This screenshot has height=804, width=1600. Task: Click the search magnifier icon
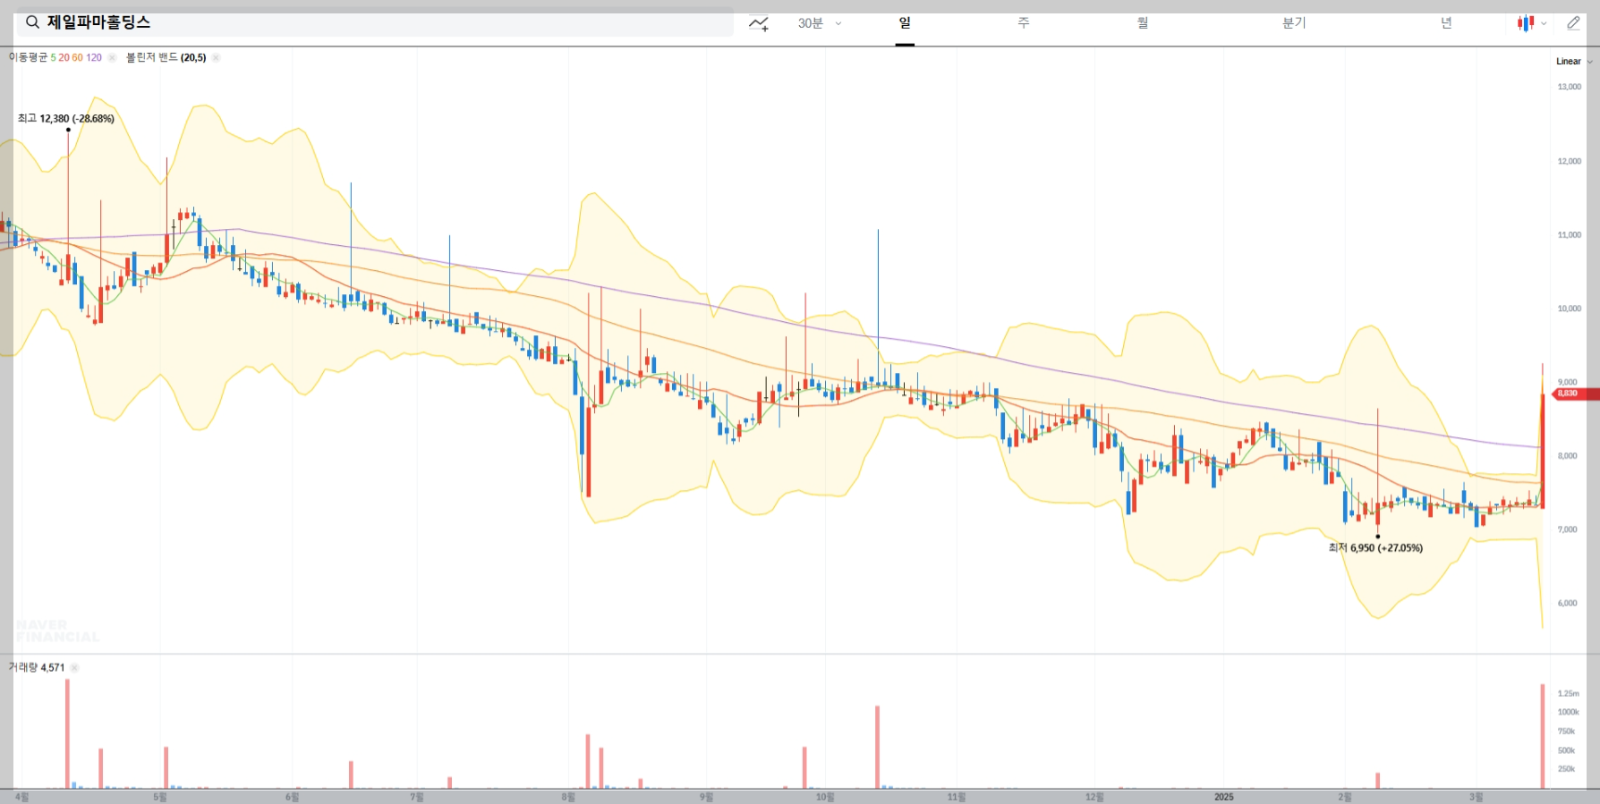(x=32, y=22)
